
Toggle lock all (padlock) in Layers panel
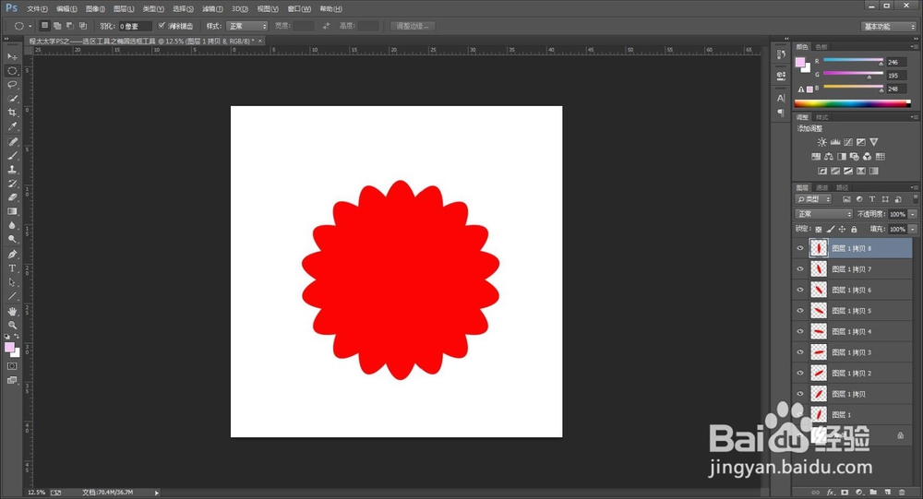pos(854,229)
